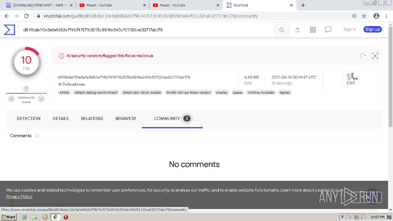Click the VirusTotal logo icon

pyautogui.click(x=9, y=30)
